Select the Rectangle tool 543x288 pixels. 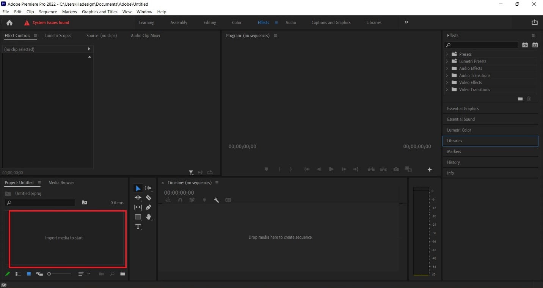138,217
